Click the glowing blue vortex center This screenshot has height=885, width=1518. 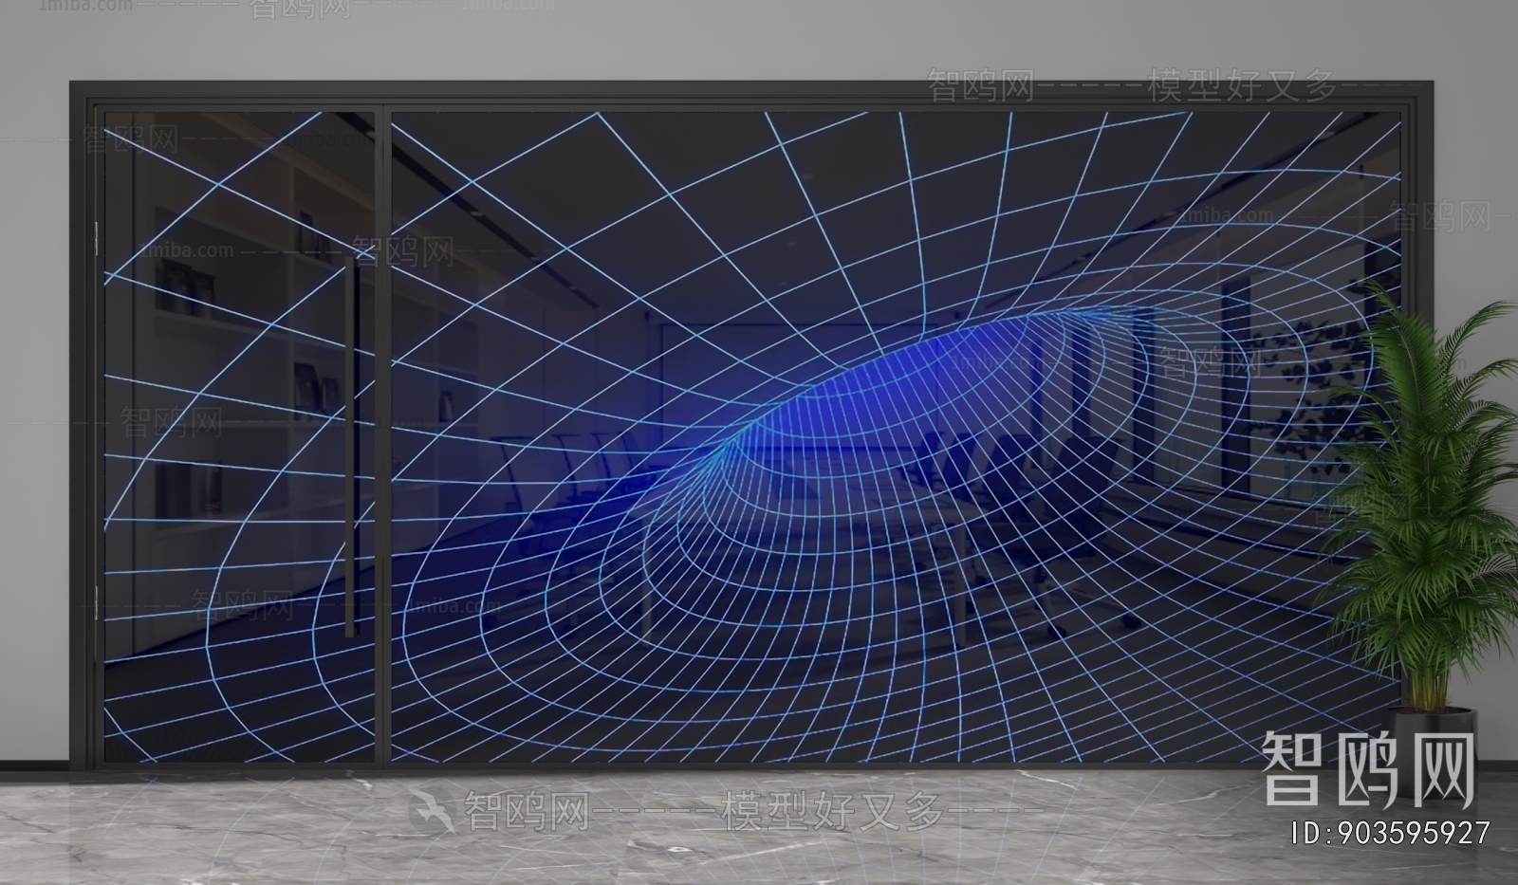[x=835, y=398]
